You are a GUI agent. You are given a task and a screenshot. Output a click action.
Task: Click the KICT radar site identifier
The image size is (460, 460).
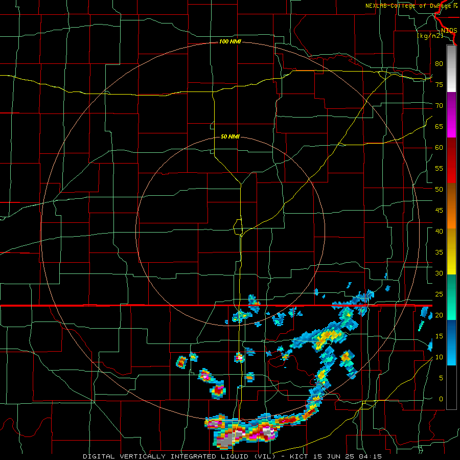298,456
